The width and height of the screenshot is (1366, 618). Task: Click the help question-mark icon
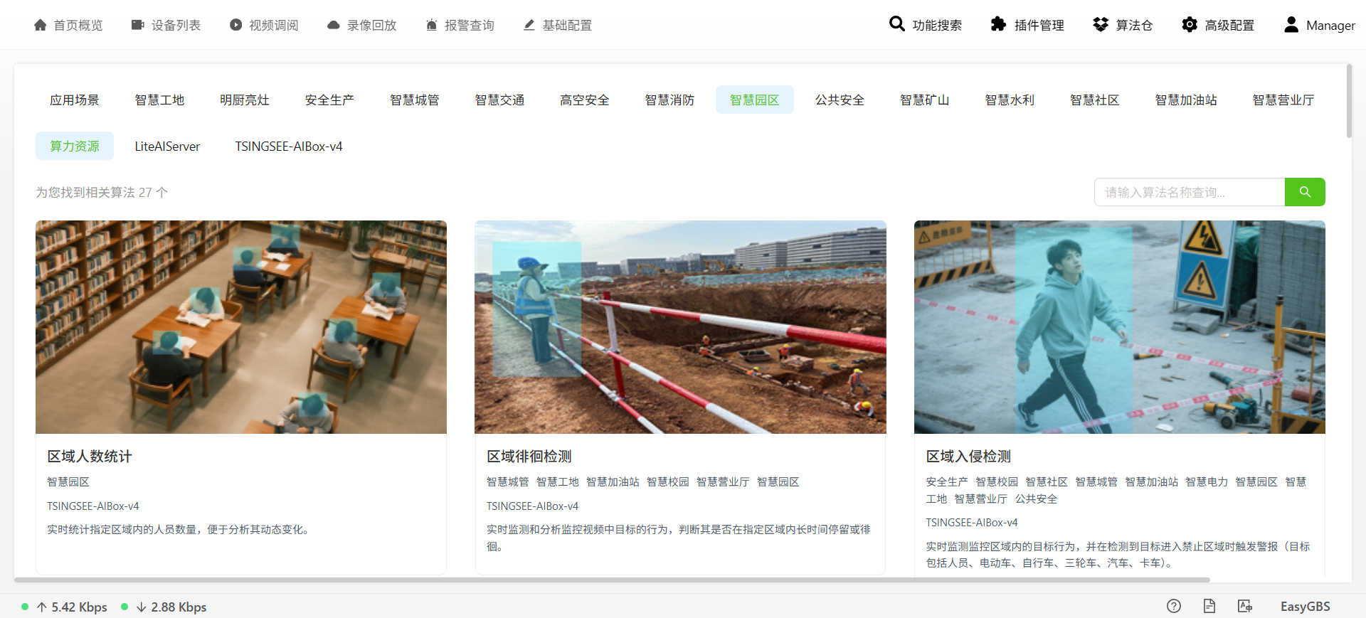coord(1174,606)
